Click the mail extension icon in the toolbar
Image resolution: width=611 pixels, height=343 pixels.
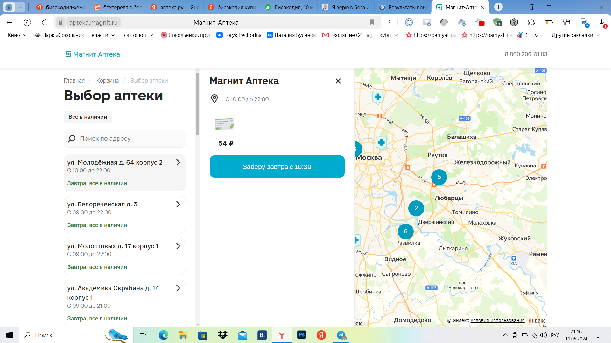[426, 22]
